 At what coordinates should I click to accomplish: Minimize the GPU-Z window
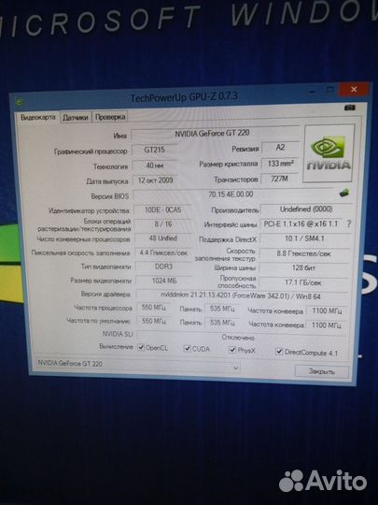click(313, 93)
